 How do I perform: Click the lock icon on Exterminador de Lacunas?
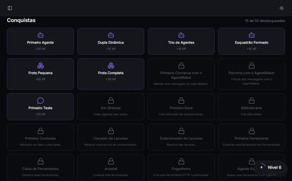click(x=181, y=131)
